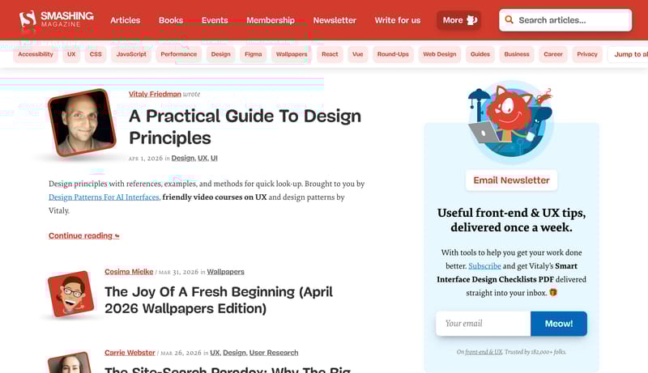Select the Round-Ups category tag

(x=393, y=54)
